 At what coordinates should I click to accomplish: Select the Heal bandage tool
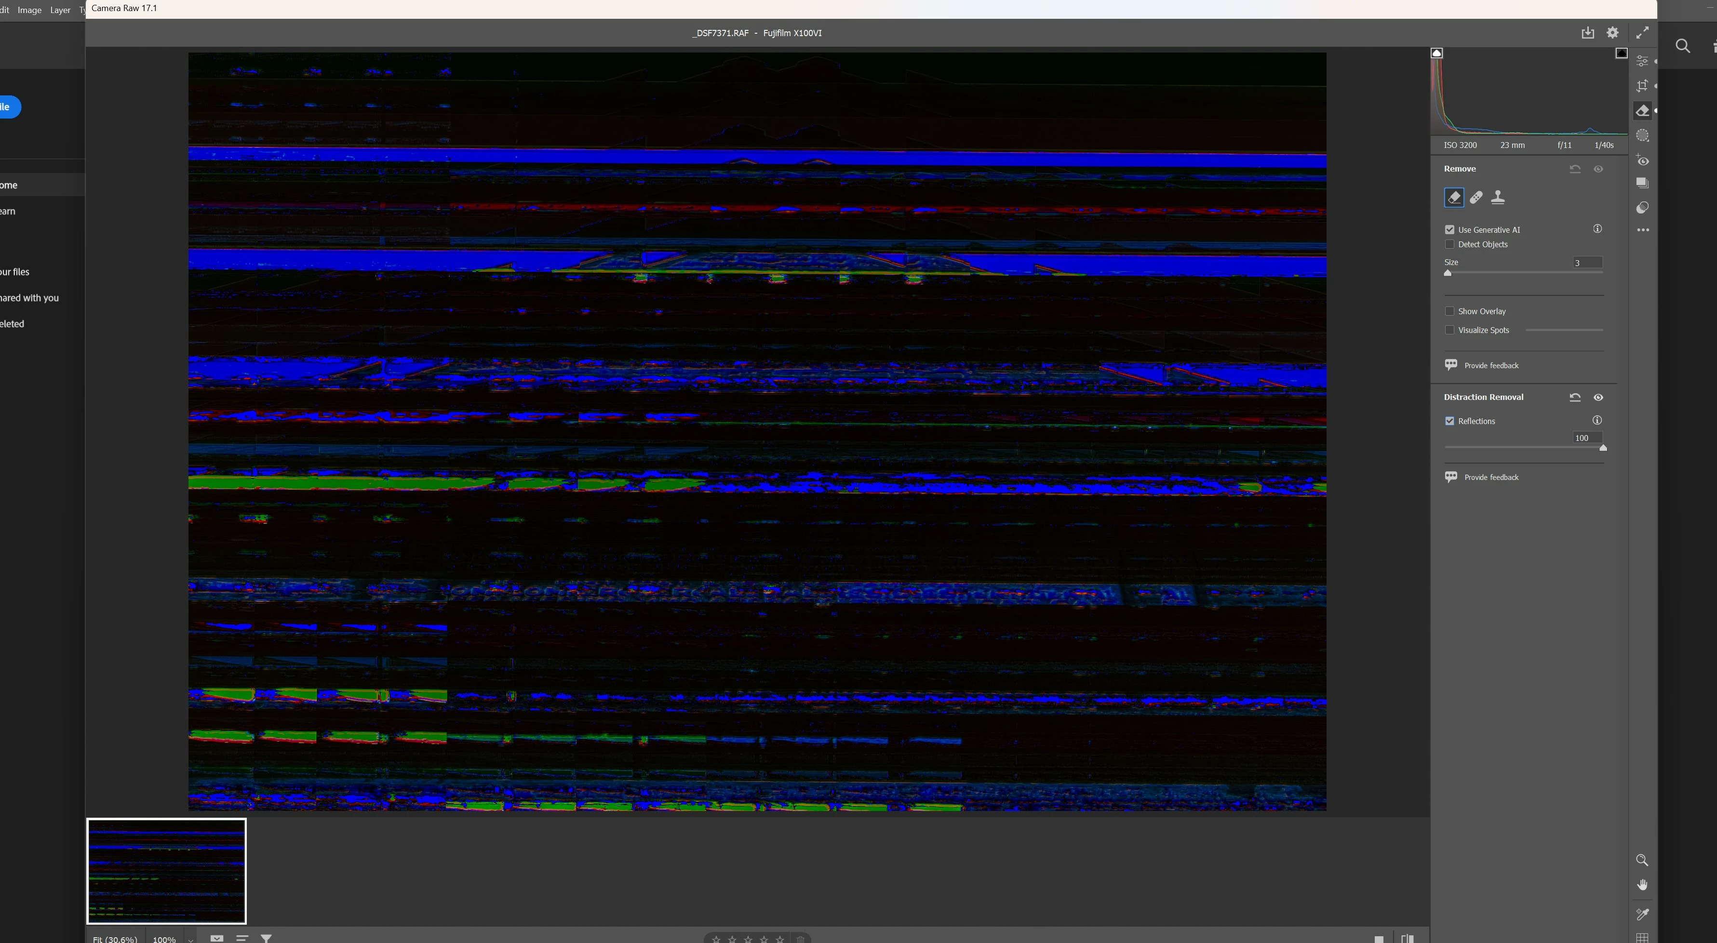pyautogui.click(x=1476, y=197)
